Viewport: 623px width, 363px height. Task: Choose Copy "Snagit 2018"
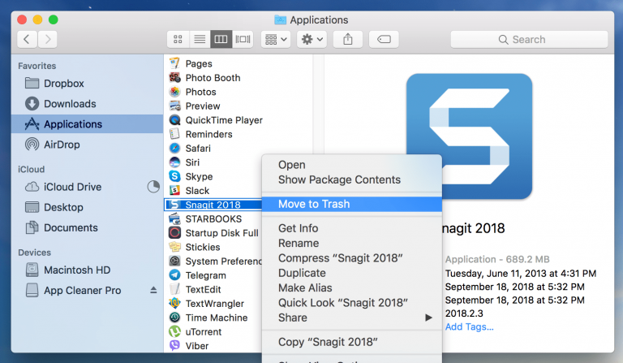(351, 342)
